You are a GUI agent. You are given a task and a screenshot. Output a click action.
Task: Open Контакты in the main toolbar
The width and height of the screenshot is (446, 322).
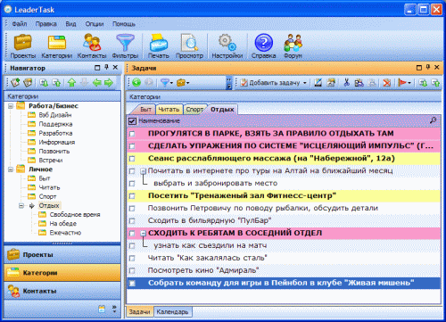[x=92, y=46]
